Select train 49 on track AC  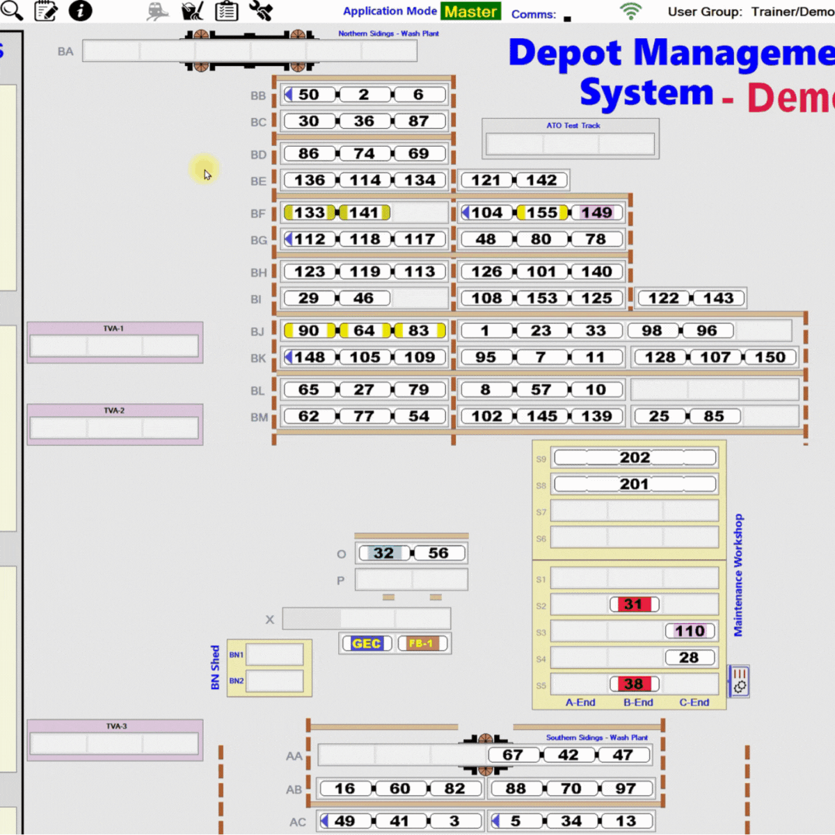(344, 821)
